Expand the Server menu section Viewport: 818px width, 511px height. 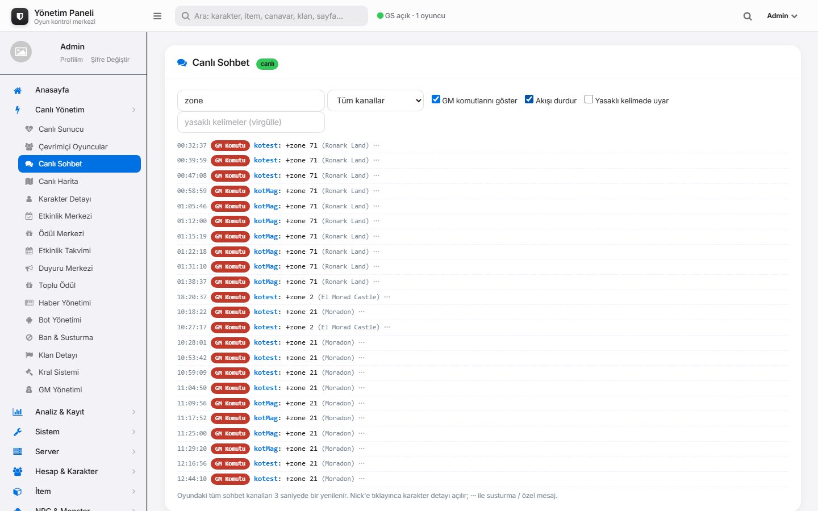[x=73, y=451]
